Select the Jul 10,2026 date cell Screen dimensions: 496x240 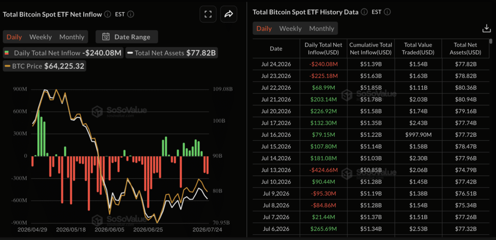[x=276, y=182]
